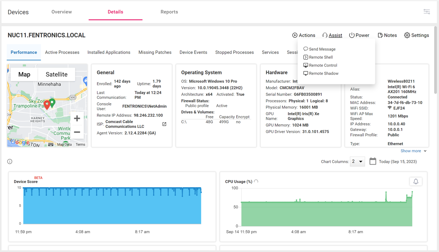This screenshot has height=252, width=439.
Task: Open the filter settings icon at top right
Action: coord(426,12)
